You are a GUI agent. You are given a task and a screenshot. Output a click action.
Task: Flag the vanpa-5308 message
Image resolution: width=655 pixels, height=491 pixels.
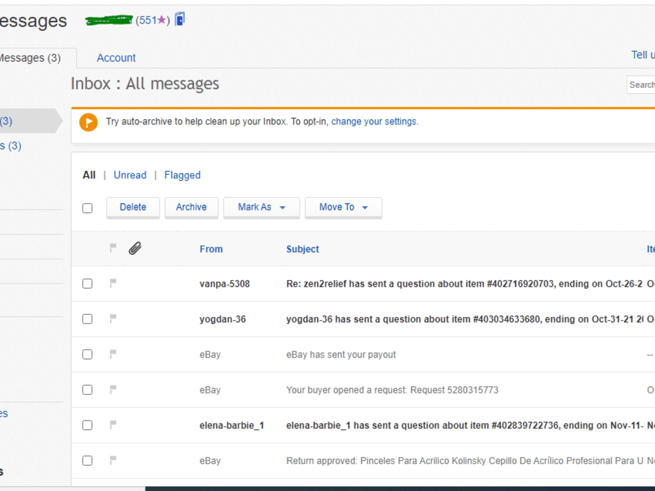113,283
